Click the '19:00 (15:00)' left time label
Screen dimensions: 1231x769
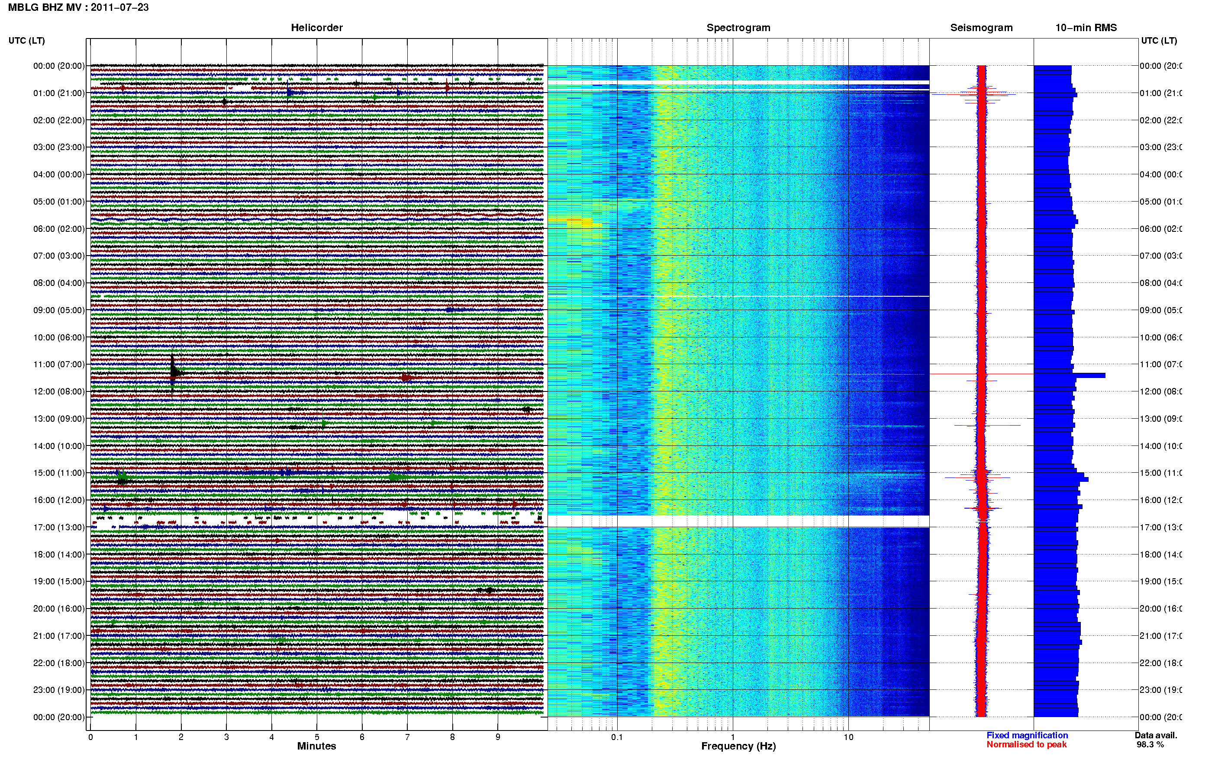tap(59, 581)
